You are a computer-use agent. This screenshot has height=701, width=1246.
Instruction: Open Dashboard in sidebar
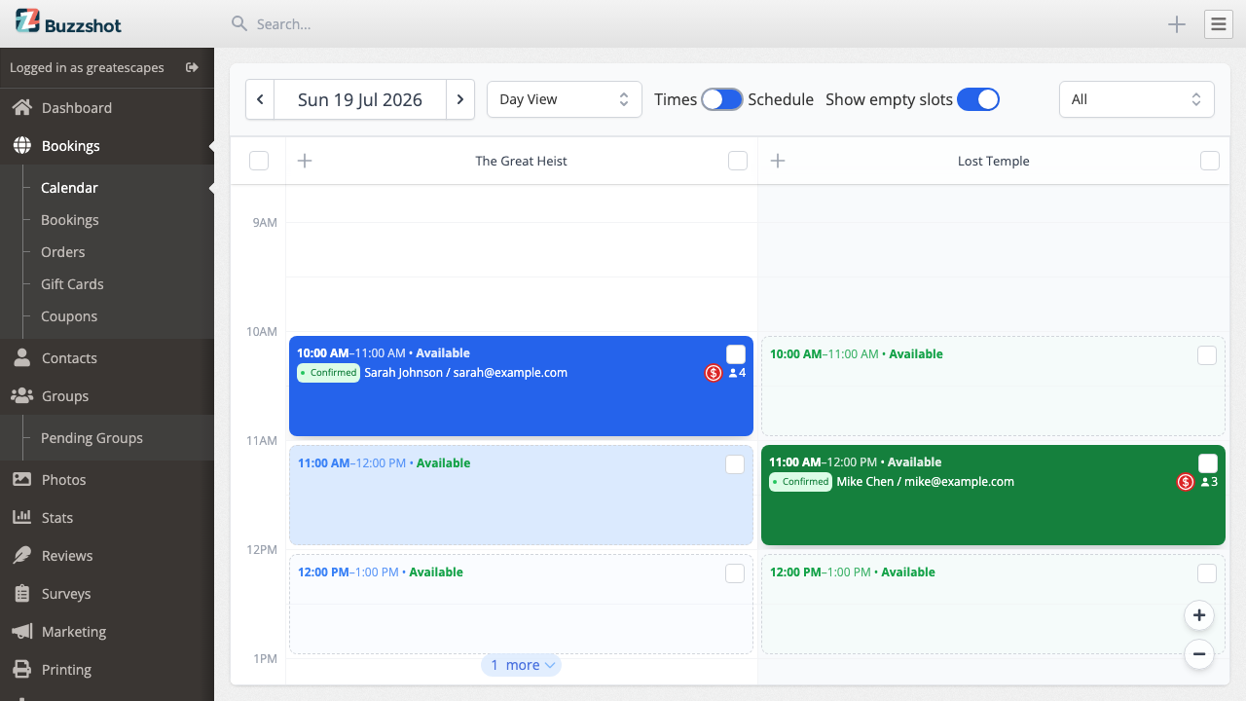point(107,107)
